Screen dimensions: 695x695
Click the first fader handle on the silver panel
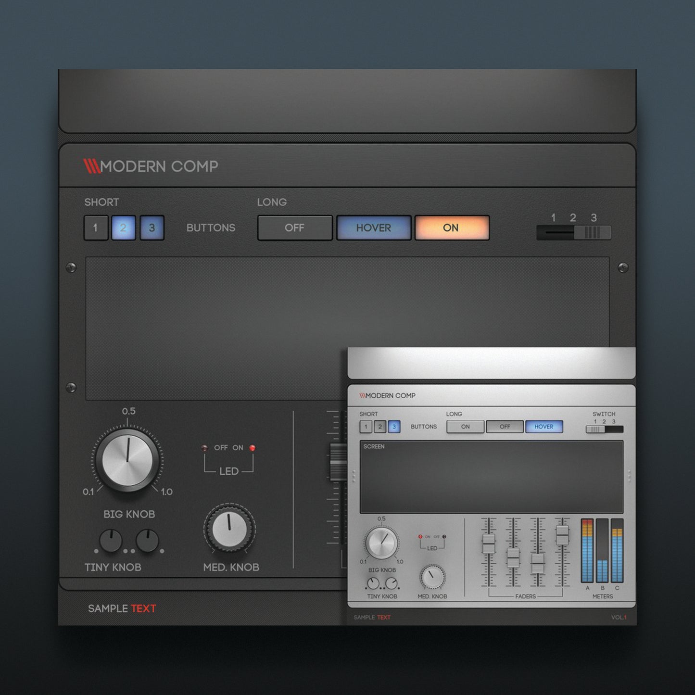click(489, 543)
